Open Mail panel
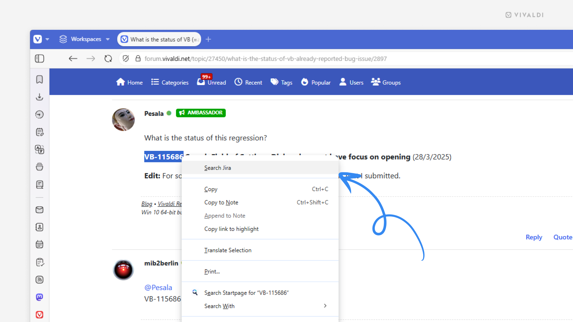The width and height of the screenshot is (573, 322). pos(39,210)
